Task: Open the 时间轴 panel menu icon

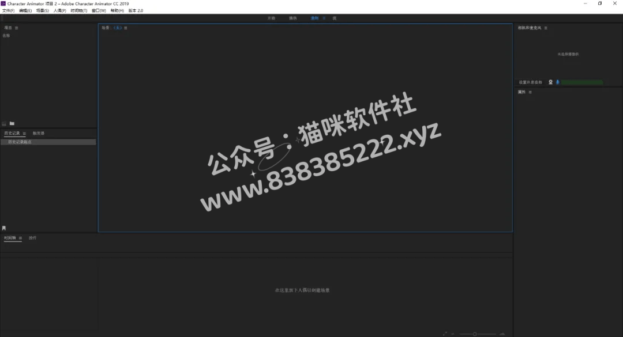Action: coord(20,238)
